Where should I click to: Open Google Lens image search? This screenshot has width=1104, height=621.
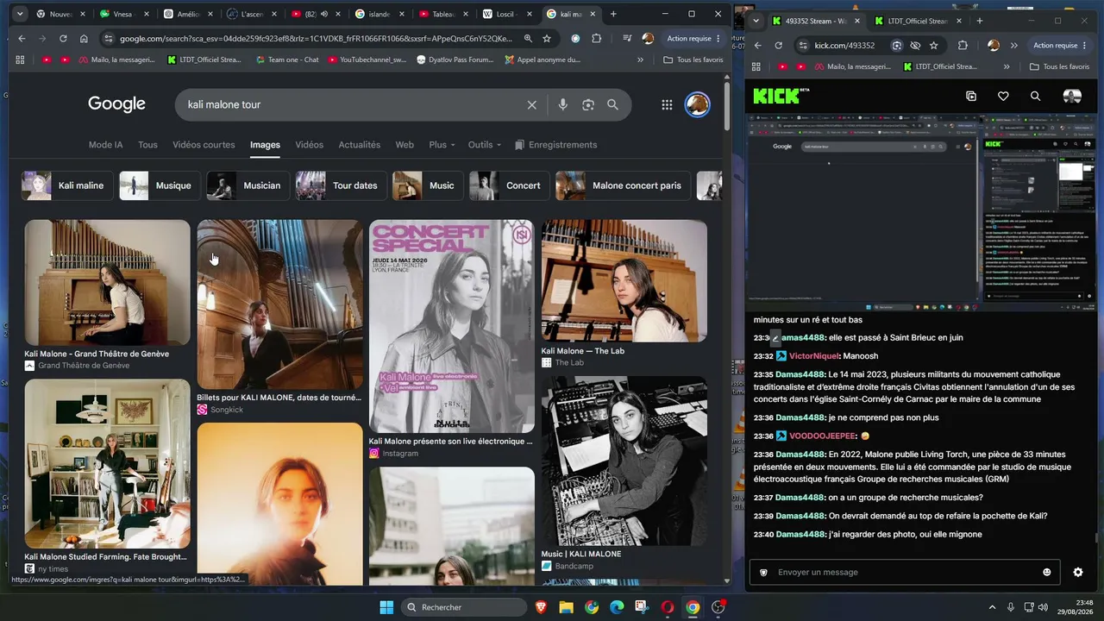(x=588, y=104)
